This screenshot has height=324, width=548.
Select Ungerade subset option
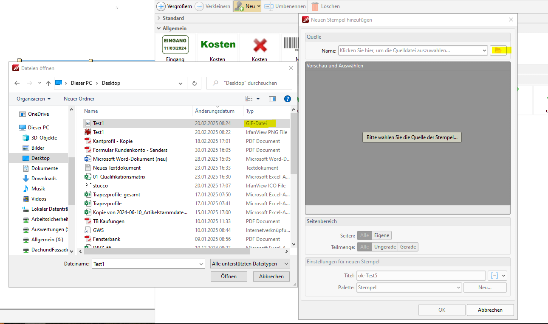[x=385, y=247]
